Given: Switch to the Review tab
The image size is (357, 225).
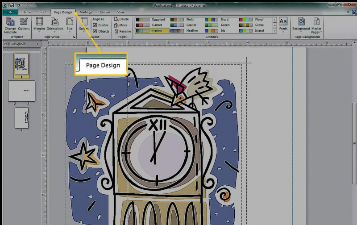Looking at the screenshot, I should pos(105,12).
